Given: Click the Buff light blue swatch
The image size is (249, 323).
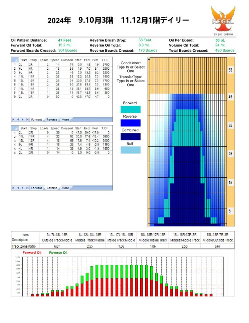Looking at the screenshot, I should coord(131,150).
